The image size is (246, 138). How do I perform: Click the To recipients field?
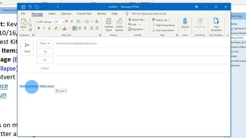[x=141, y=52]
